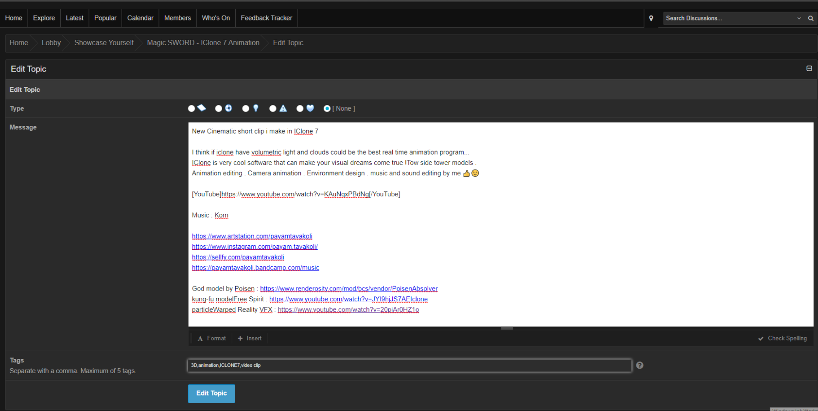Click the payamtavakoli.bandcamp.com/music link

point(255,268)
